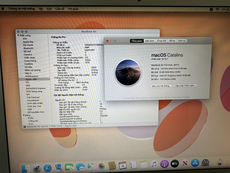Open the Apple menu logo
Image resolution: width=230 pixels, height=173 pixels.
point(3,9)
